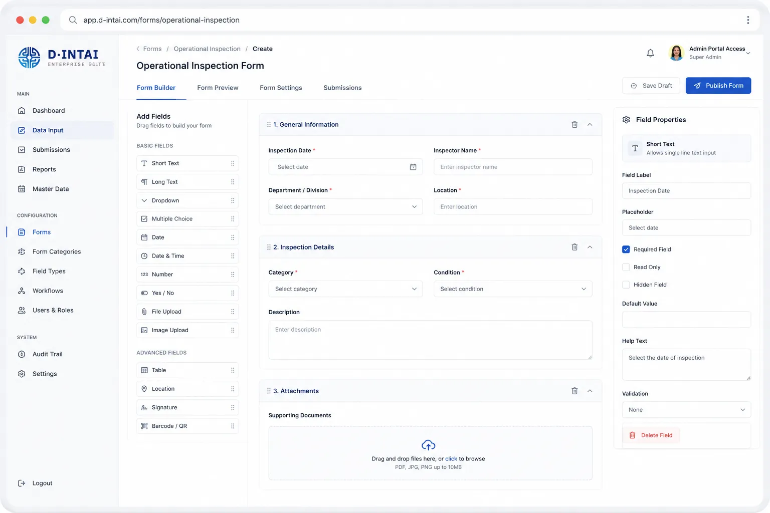Open the Select category dropdown
Image resolution: width=770 pixels, height=513 pixels.
coord(345,289)
